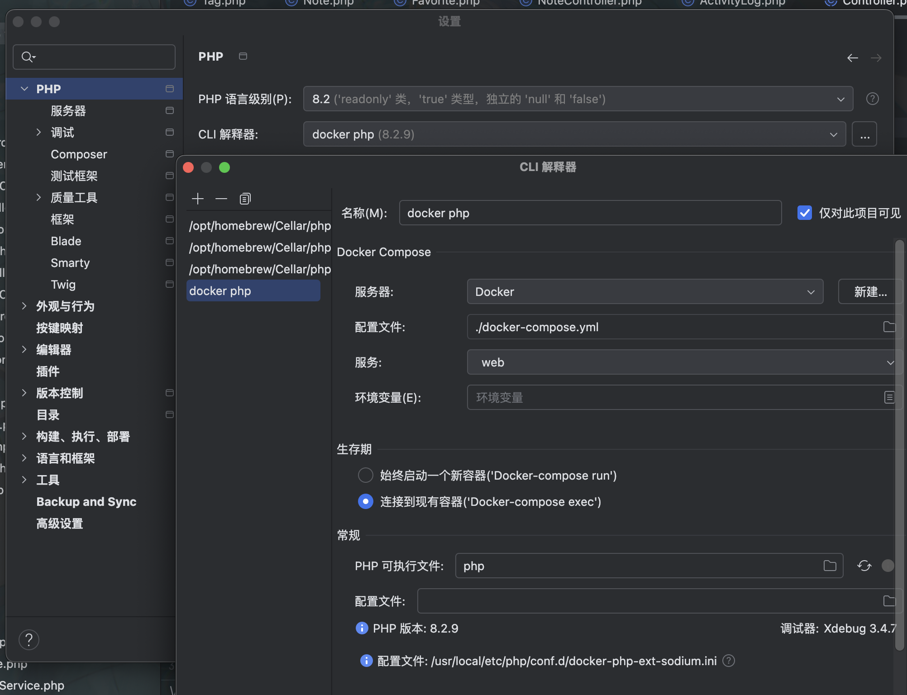Click the remove interpreter minus icon
The image size is (907, 695).
pos(221,199)
